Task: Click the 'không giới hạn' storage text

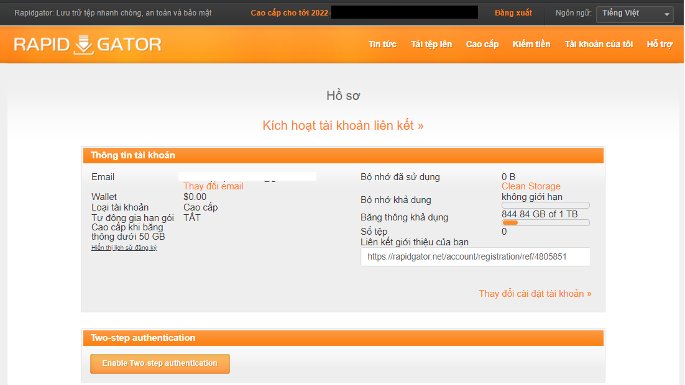Action: (x=531, y=197)
